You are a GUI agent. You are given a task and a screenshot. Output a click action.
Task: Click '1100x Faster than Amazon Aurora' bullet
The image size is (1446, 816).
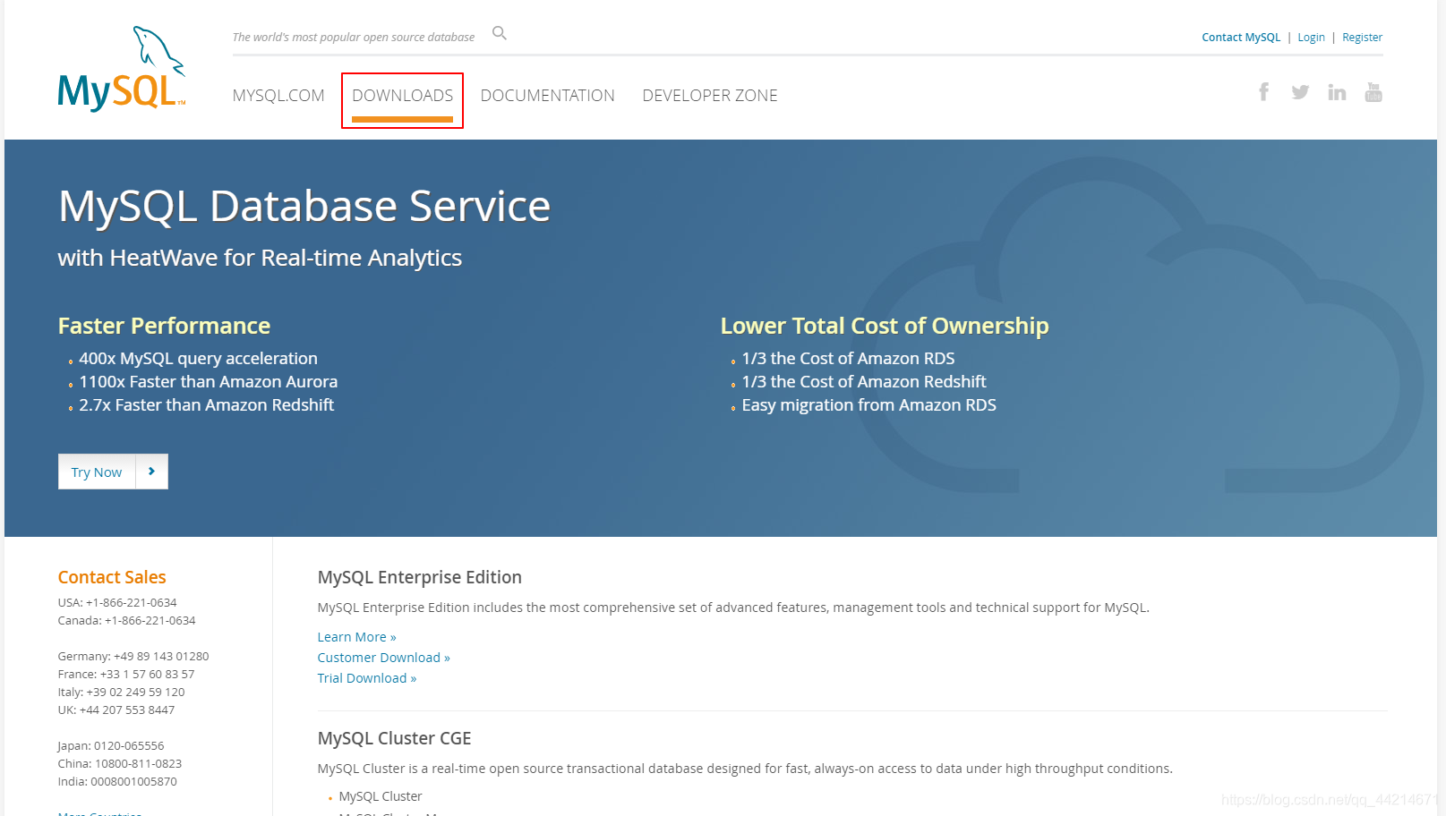point(208,382)
